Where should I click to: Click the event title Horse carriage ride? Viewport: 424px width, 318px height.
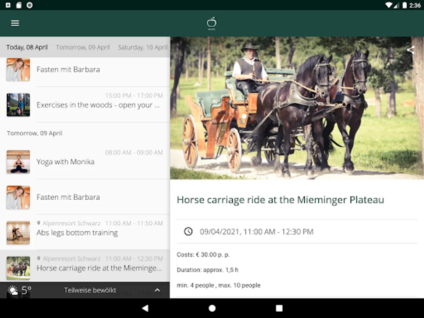click(280, 200)
